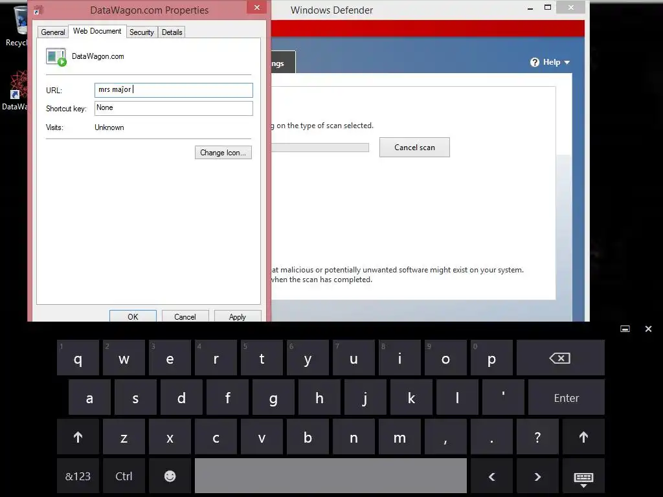The width and height of the screenshot is (663, 497).
Task: Tap the backspace key icon
Action: pos(560,358)
